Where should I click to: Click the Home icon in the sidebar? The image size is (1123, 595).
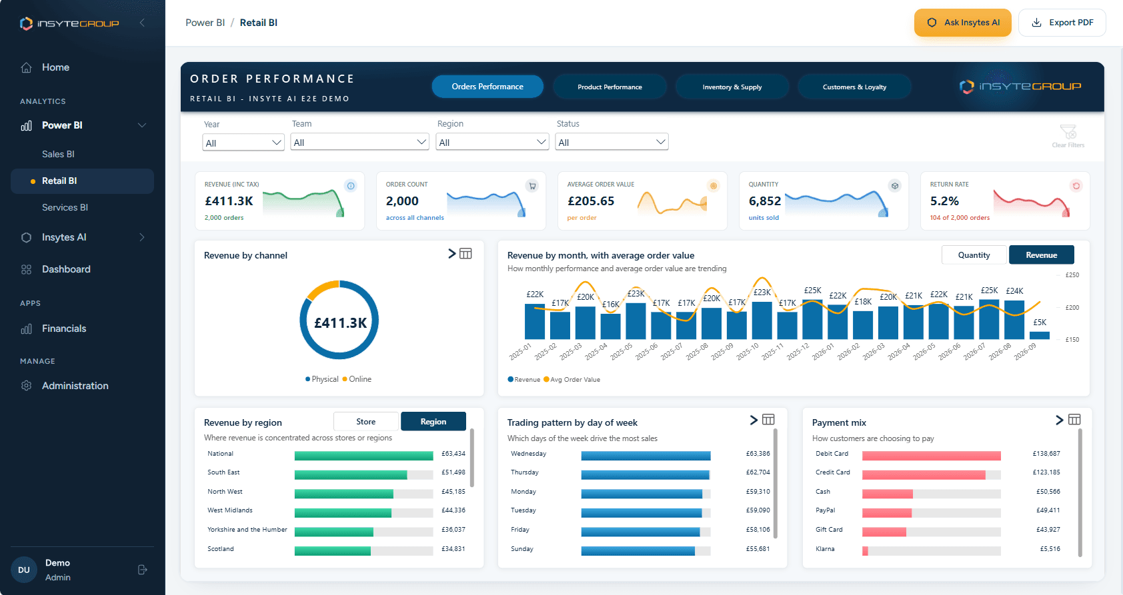(x=27, y=67)
